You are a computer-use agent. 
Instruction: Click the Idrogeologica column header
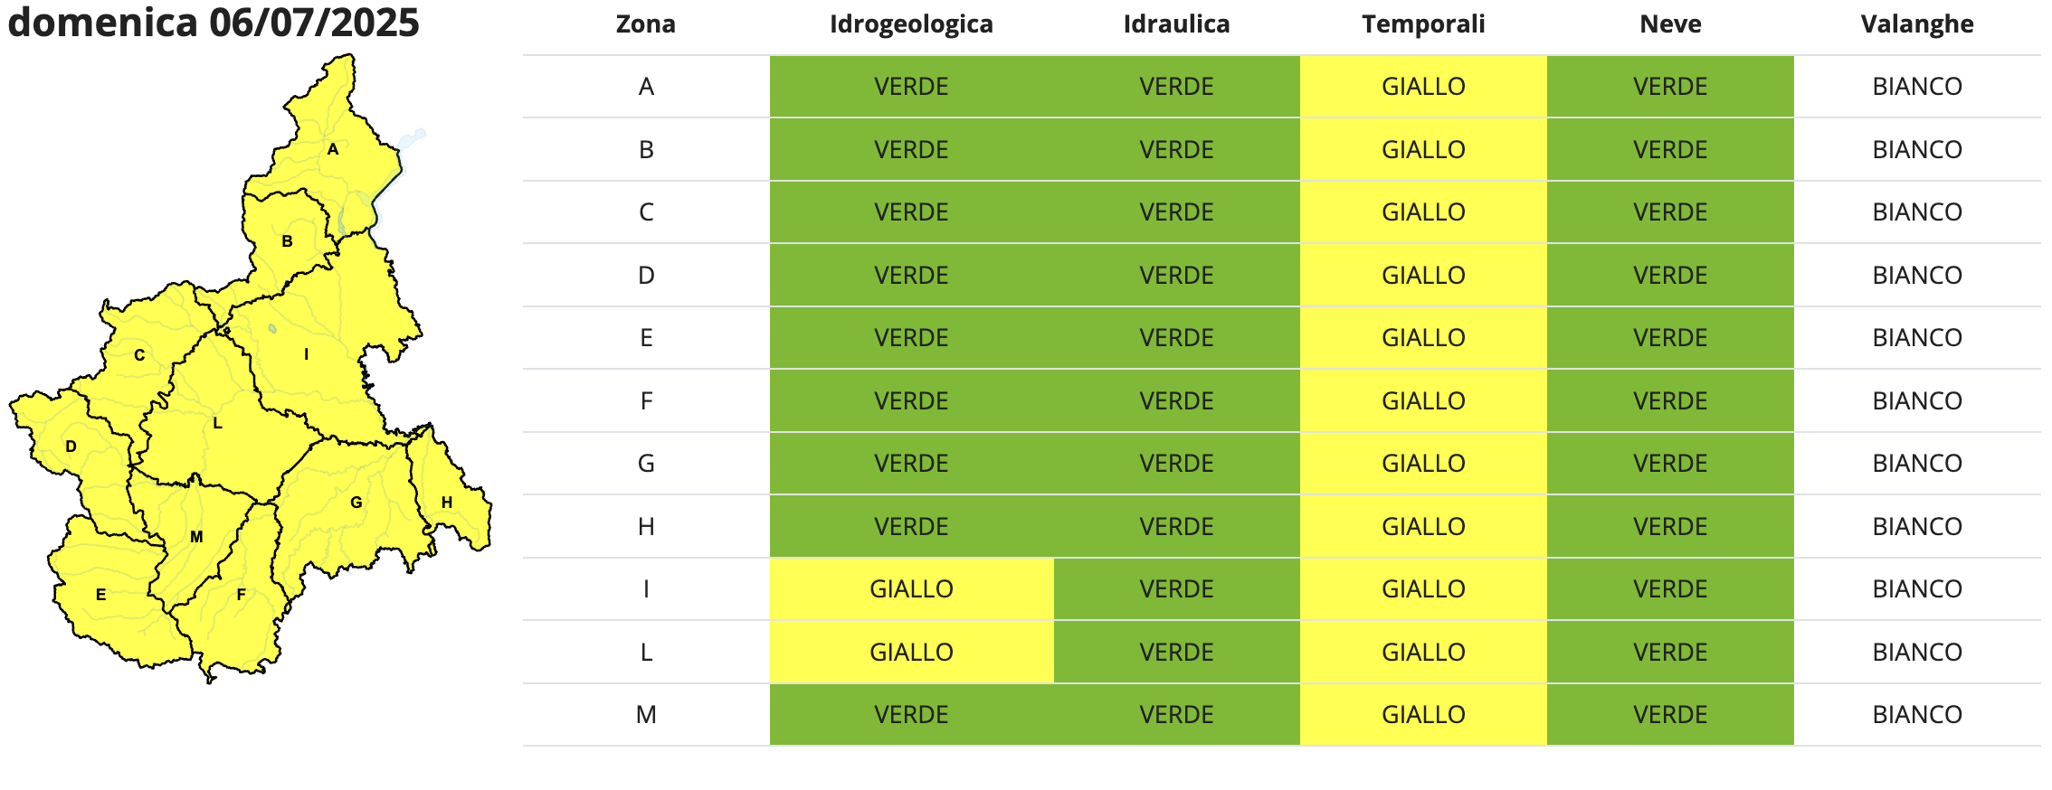coord(911,24)
